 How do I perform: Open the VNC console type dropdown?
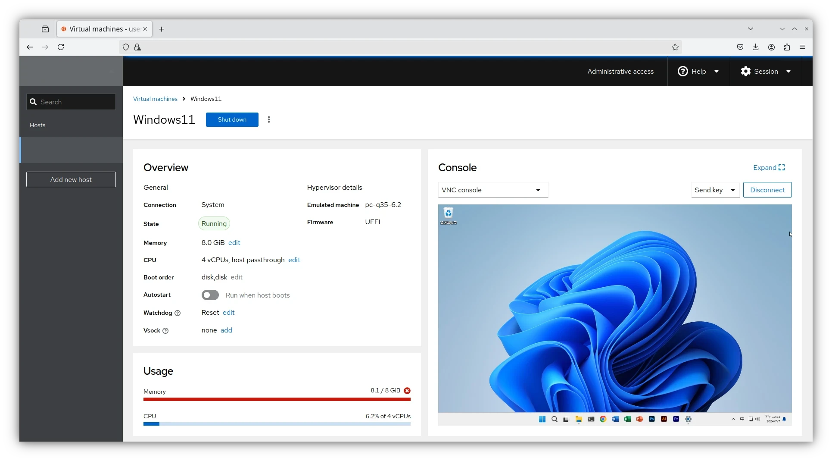pos(493,190)
